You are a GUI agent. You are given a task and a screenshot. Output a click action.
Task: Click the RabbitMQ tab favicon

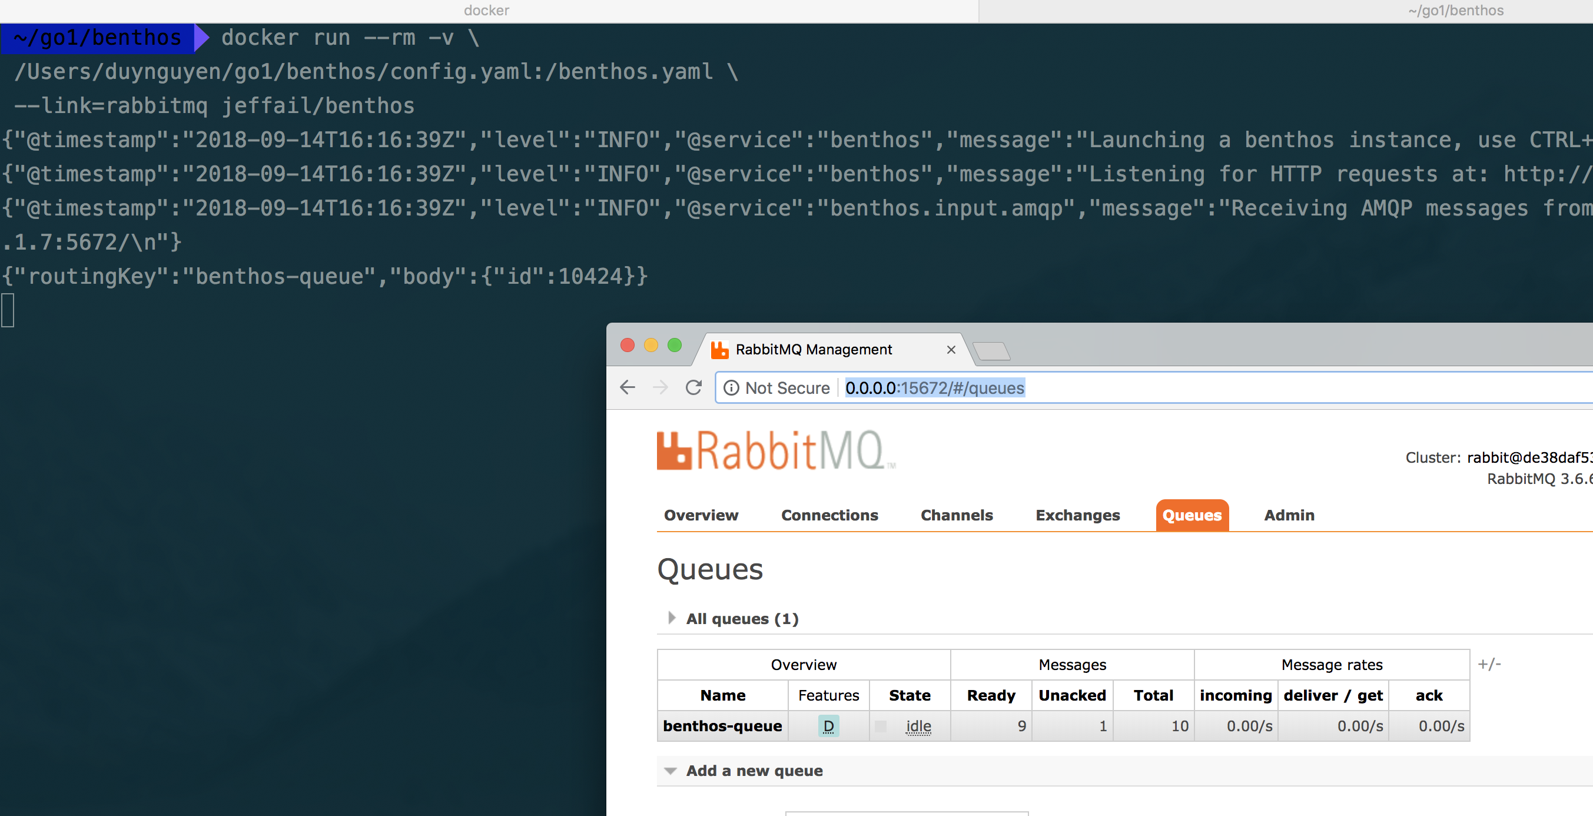point(719,350)
